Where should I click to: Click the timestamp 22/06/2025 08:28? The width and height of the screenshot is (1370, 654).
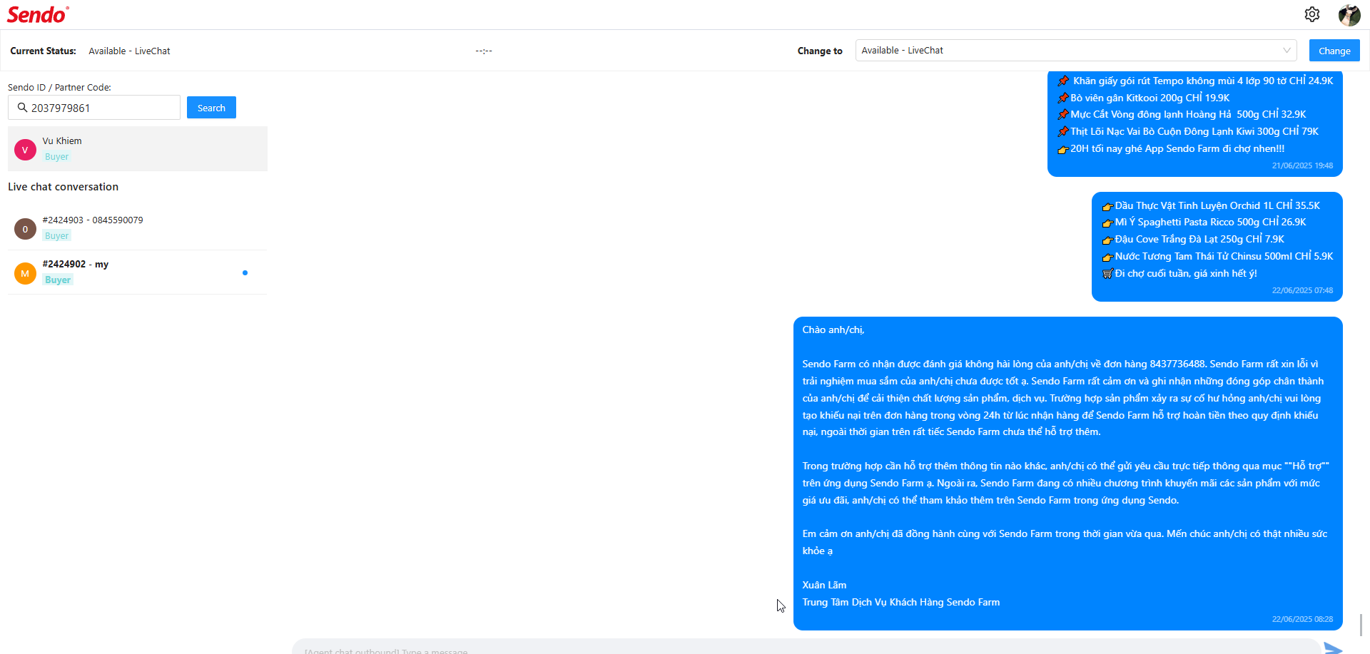[x=1302, y=619]
